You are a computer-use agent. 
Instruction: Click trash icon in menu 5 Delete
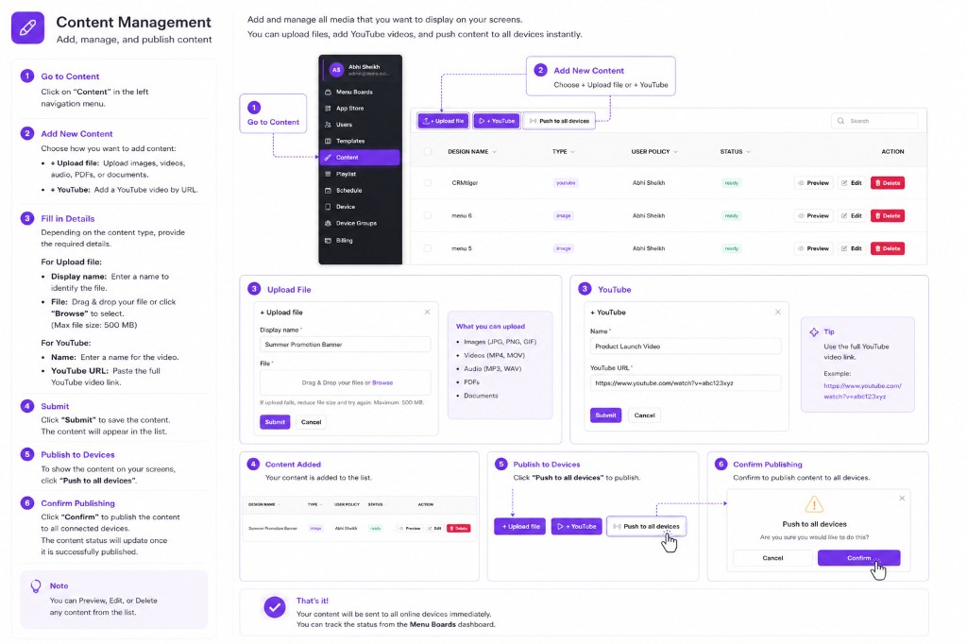(x=877, y=248)
